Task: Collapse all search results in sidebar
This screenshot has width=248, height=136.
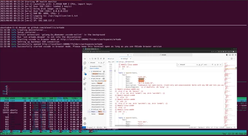Action: (x=104, y=59)
